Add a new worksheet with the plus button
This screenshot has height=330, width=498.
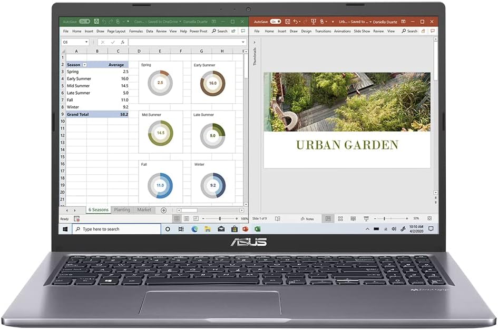click(163, 209)
